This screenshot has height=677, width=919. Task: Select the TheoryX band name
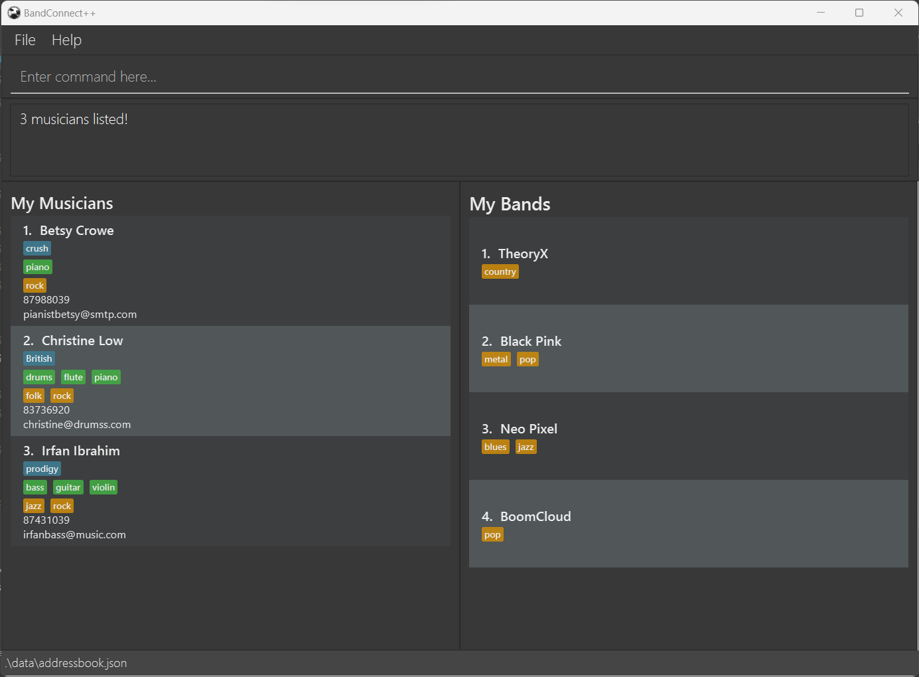[x=524, y=254]
